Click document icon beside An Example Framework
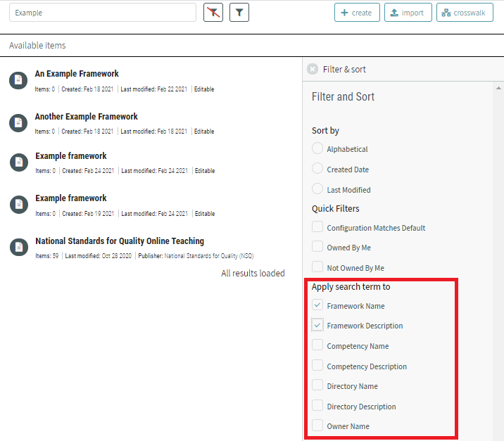This screenshot has height=441, width=504. tap(18, 80)
